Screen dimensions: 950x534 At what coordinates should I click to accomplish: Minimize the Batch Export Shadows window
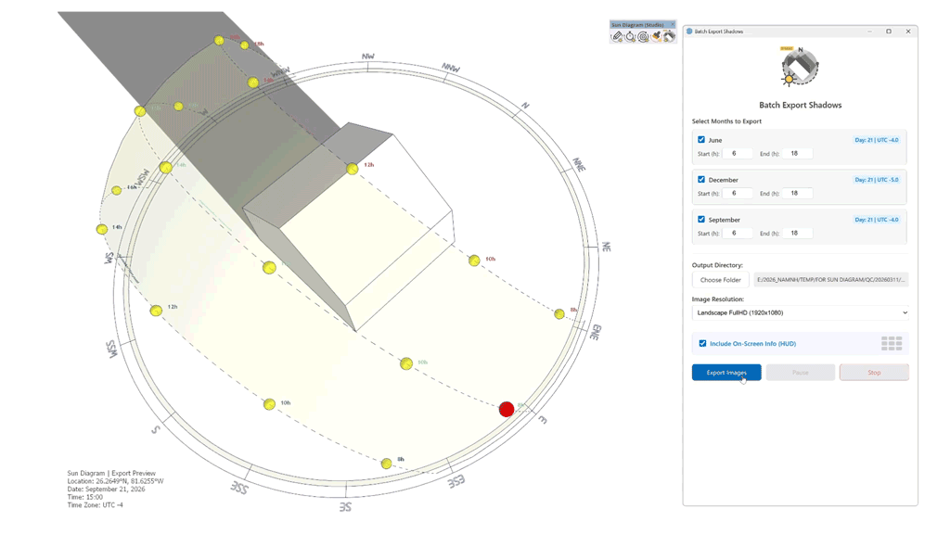(869, 31)
